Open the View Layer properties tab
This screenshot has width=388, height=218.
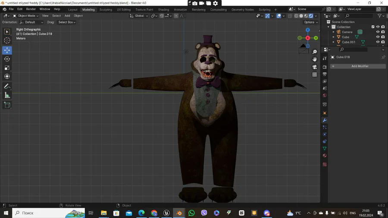325,81
